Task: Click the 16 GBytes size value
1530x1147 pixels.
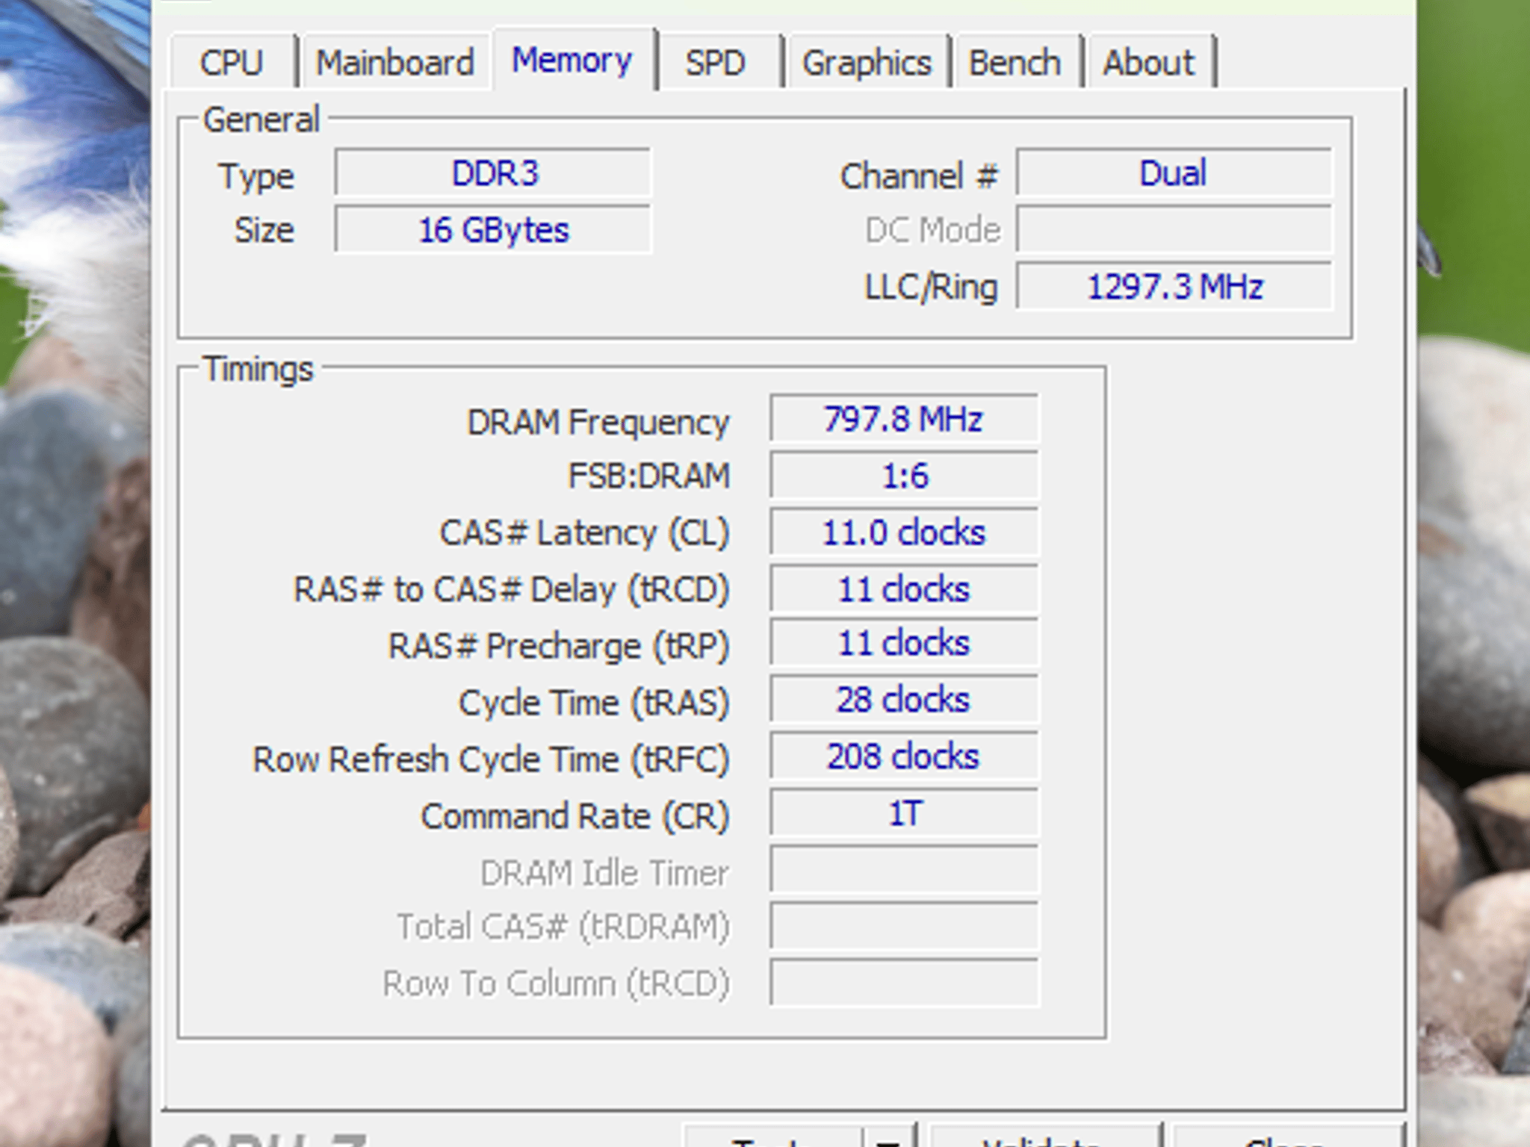Action: 493,230
